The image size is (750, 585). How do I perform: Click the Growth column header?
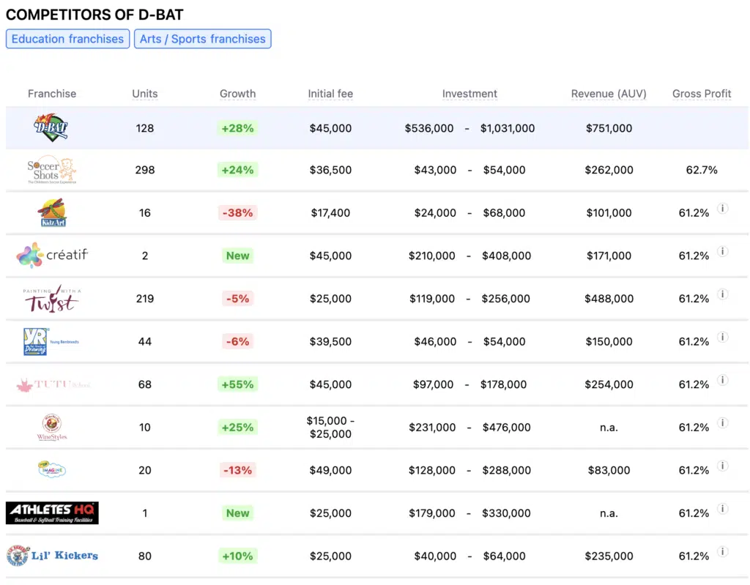[x=238, y=94]
